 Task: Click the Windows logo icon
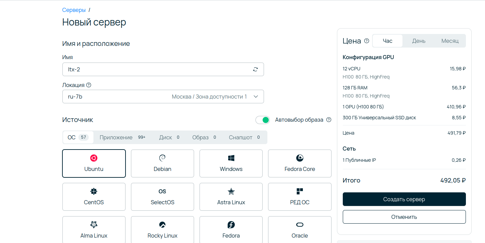tap(231, 158)
